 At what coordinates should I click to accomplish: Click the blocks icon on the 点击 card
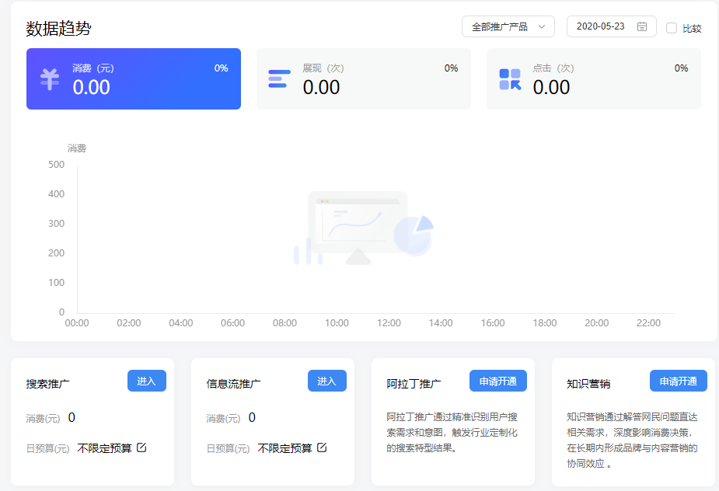click(509, 78)
